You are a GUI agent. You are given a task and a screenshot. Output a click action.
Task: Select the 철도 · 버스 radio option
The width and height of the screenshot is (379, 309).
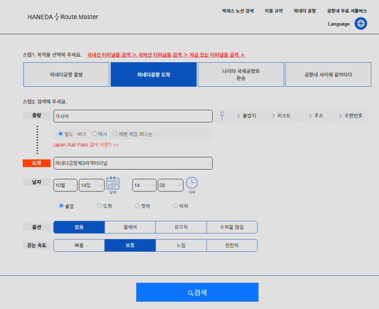point(60,134)
